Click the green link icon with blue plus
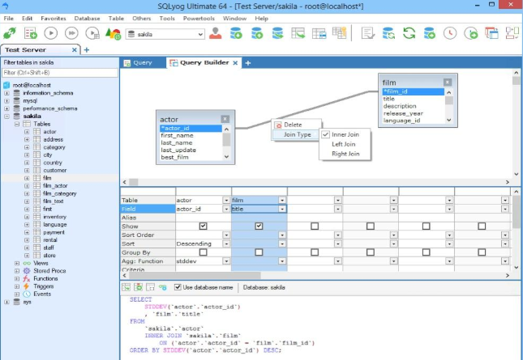Screen dimensions: 523x360 (162, 287)
